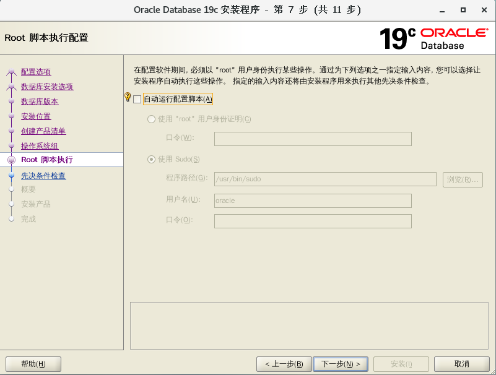Jump to 先决条件检查 step

click(x=45, y=175)
